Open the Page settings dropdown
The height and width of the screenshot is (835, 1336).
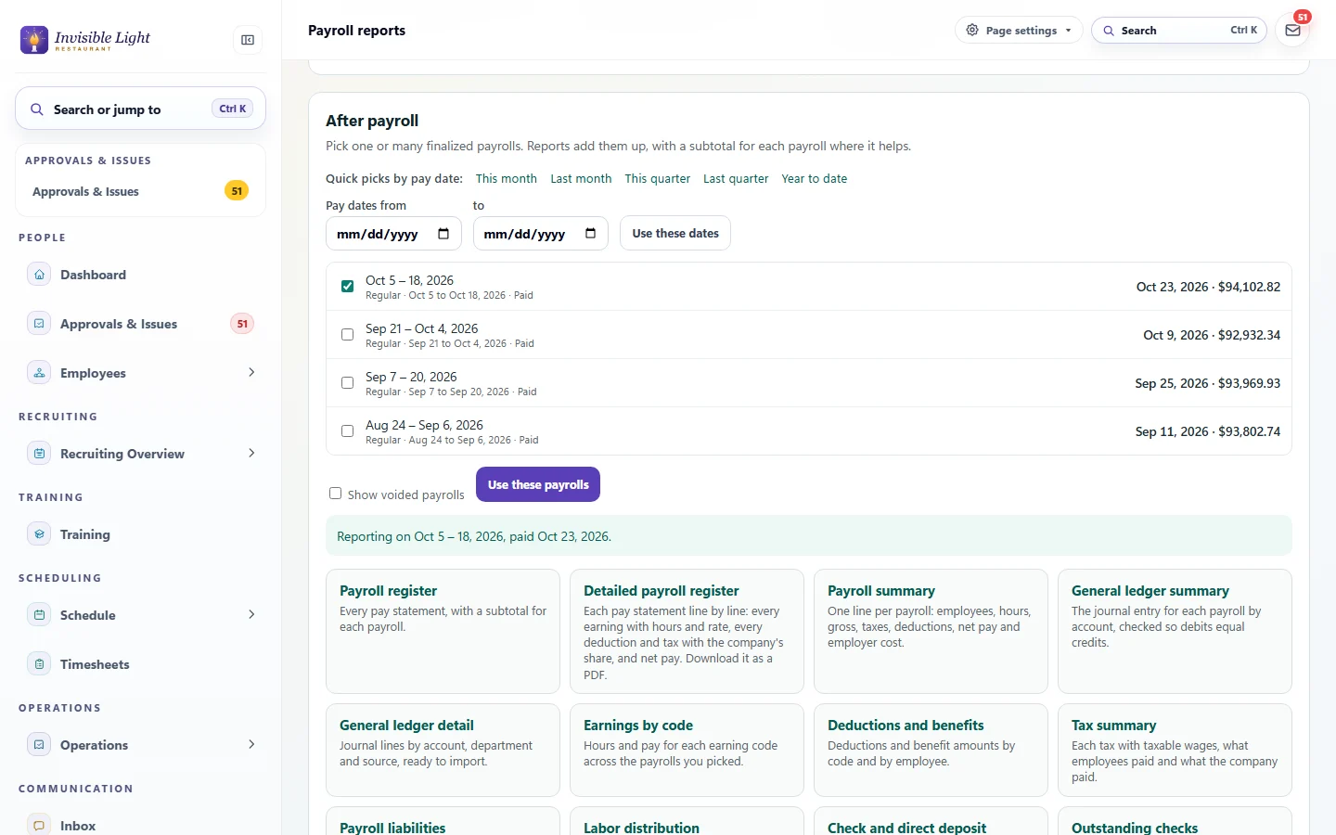tap(1019, 31)
